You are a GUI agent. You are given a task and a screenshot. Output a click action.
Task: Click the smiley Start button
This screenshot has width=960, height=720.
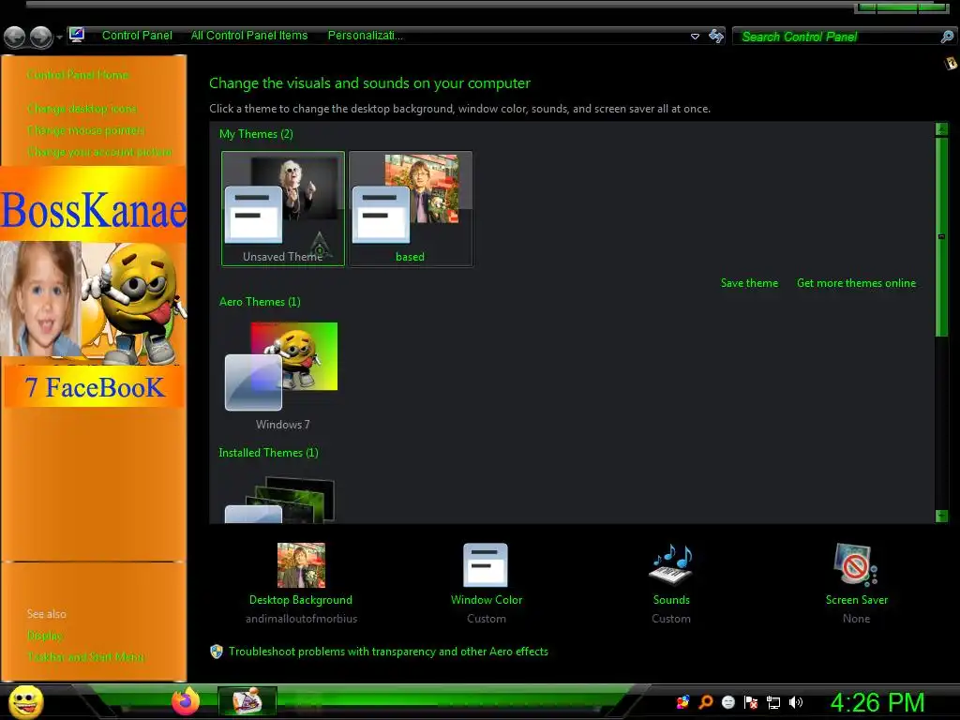[x=26, y=701]
